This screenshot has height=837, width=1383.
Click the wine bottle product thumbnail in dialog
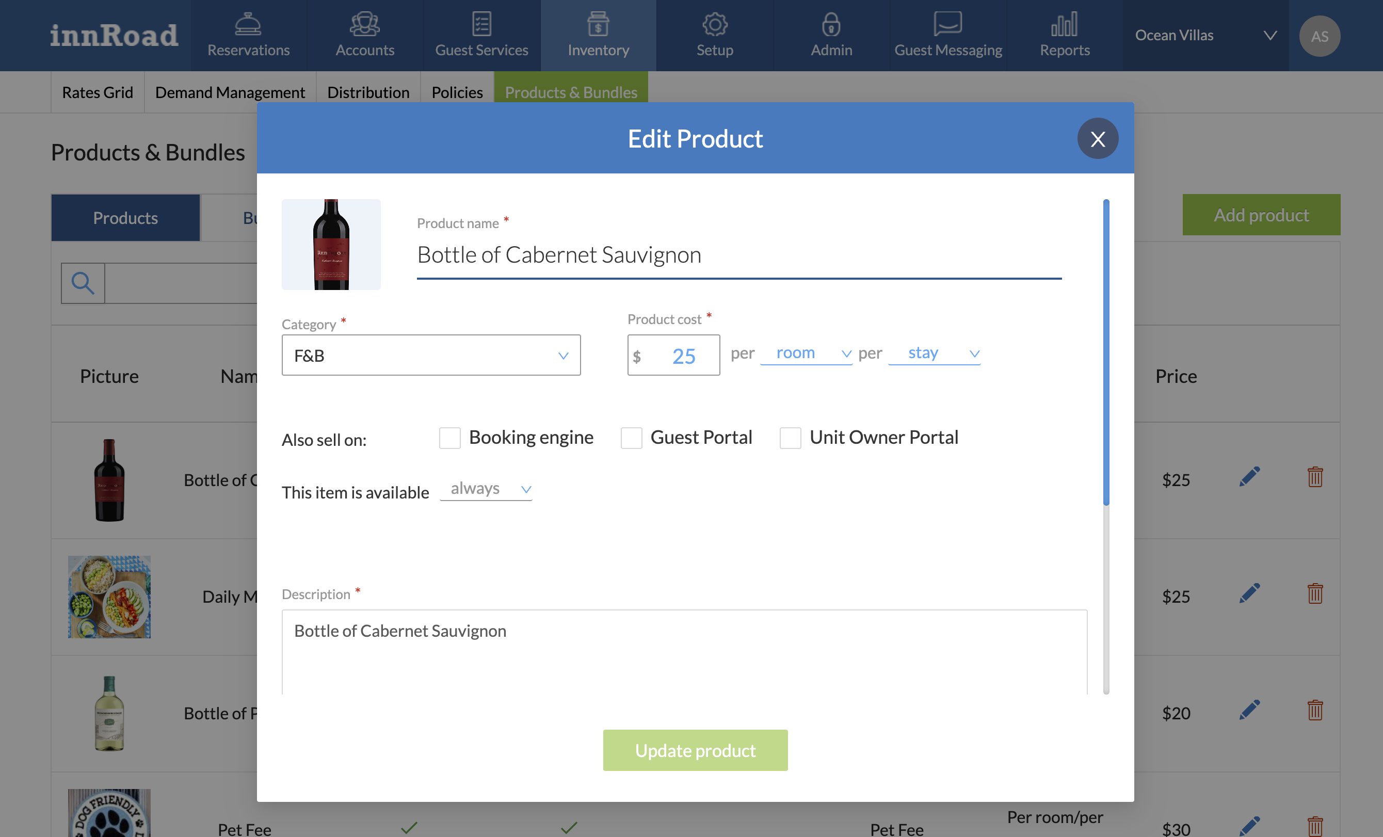pyautogui.click(x=331, y=245)
